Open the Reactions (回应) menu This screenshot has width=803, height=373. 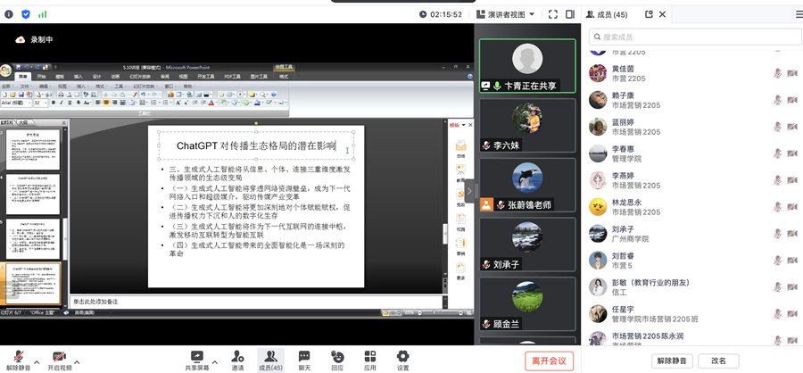pyautogui.click(x=337, y=358)
